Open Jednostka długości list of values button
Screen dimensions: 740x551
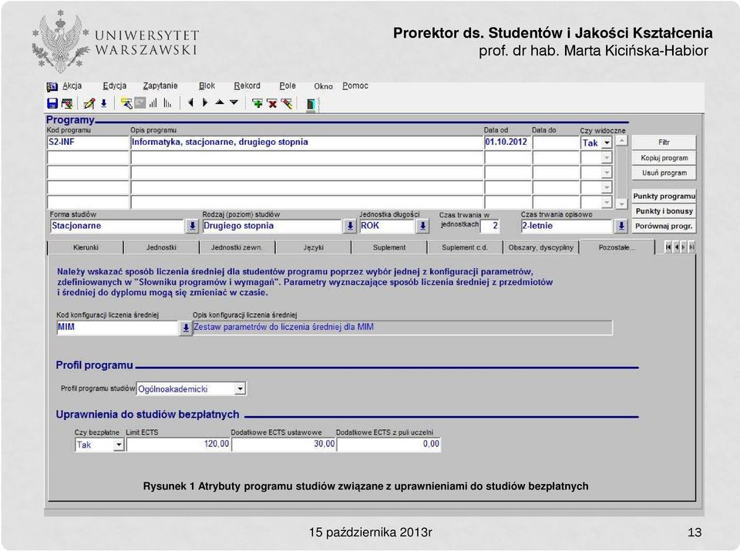point(423,226)
